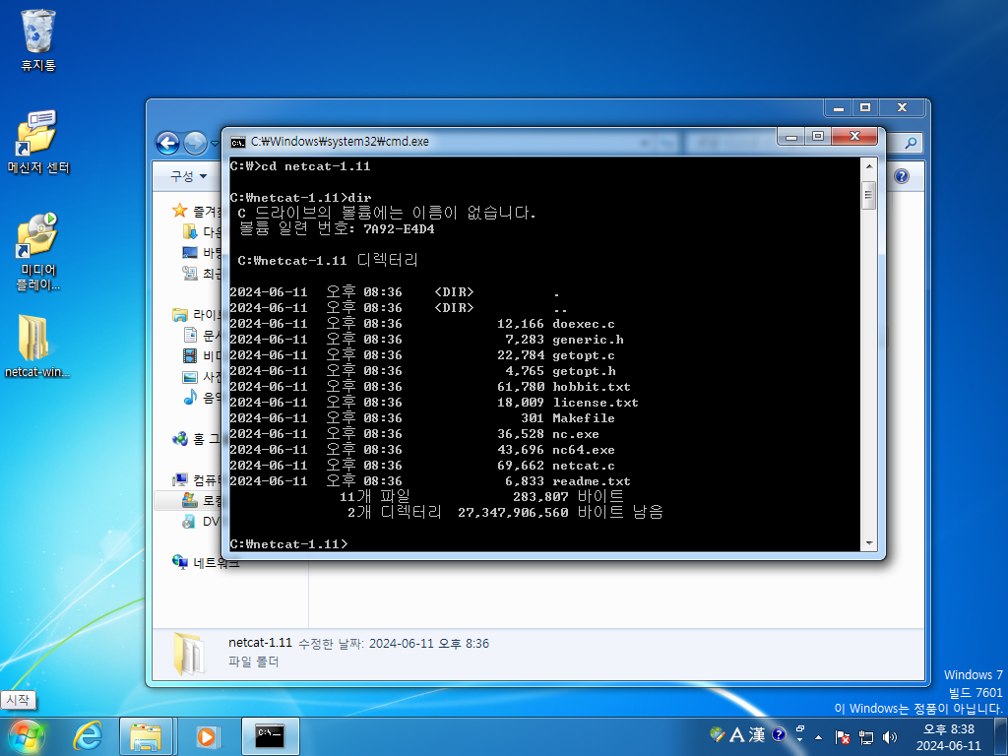Click the nc64.exe line in cmd output
Image resolution: width=1008 pixels, height=756 pixels.
pyautogui.click(x=421, y=449)
